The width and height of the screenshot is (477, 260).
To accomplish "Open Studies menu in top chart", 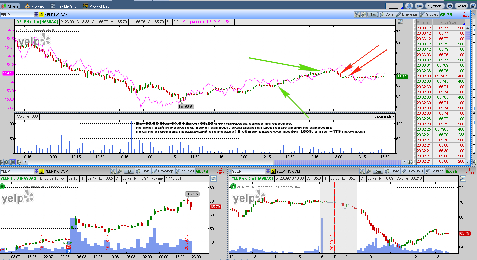I will (x=429, y=15).
